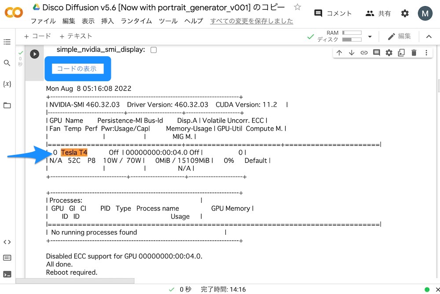The height and width of the screenshot is (294, 440).
Task: Click the CUDA Version: 11.2 text
Action: (246, 104)
